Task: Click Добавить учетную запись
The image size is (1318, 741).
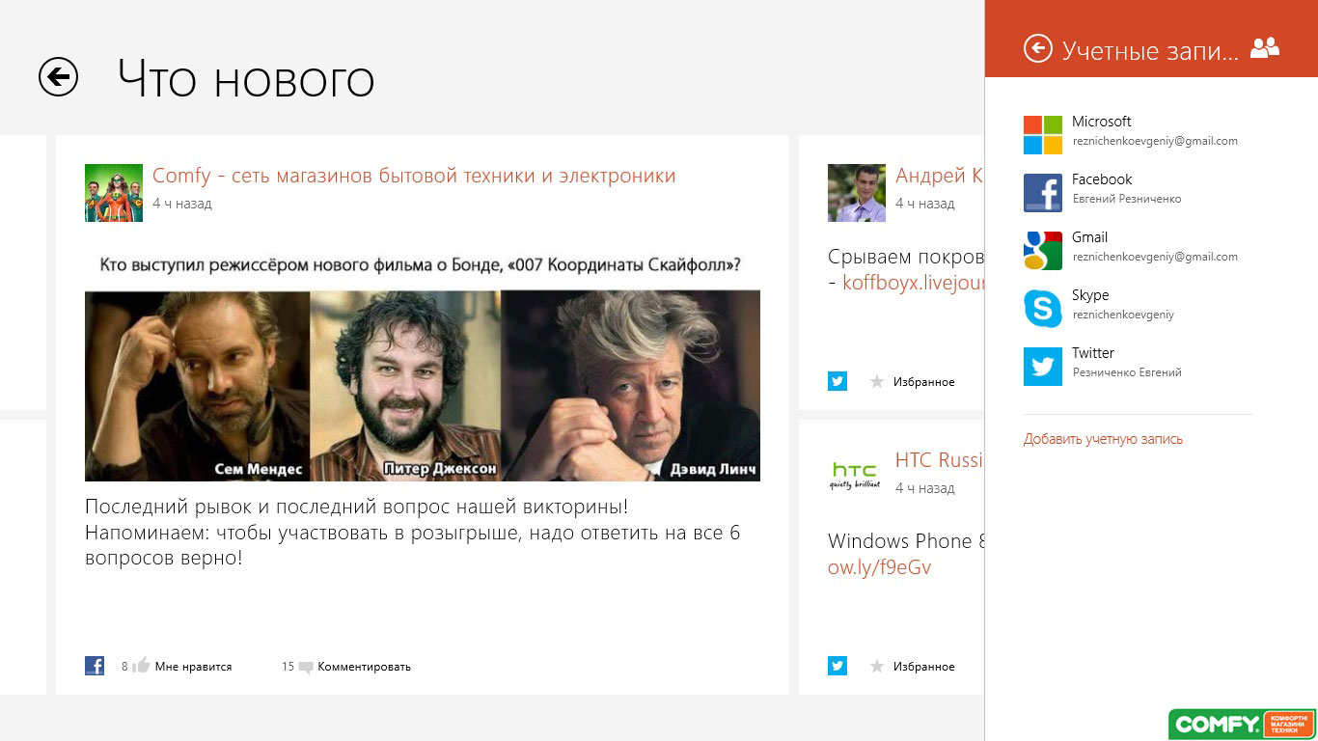Action: [1103, 439]
